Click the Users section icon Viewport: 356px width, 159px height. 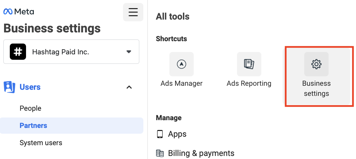coord(9,87)
